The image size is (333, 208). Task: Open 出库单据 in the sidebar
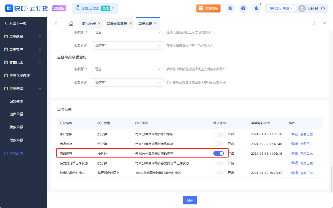16,114
